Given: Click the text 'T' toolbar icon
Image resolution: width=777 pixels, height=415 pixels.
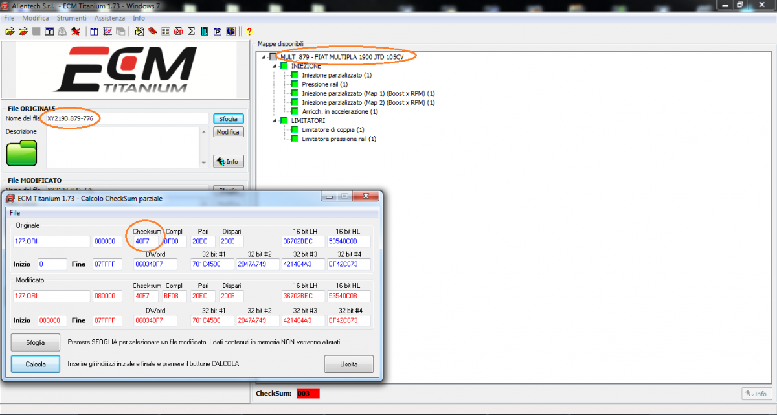Looking at the screenshot, I should pos(49,31).
